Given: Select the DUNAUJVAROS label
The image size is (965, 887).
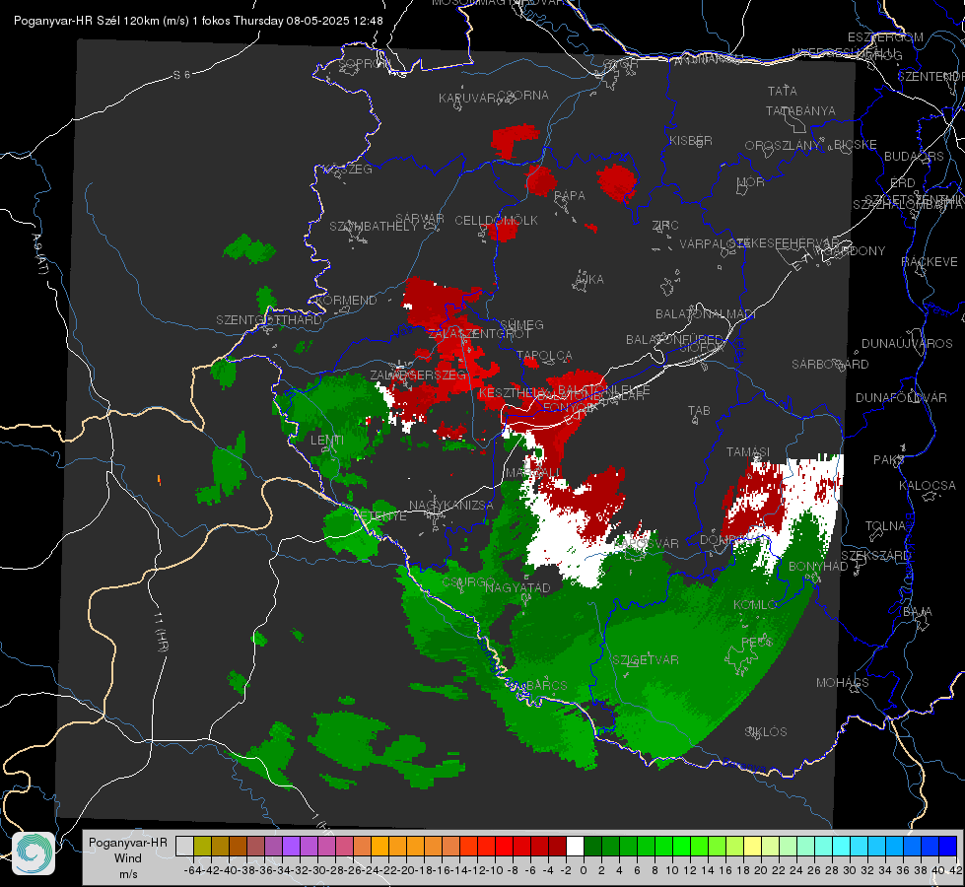Looking at the screenshot, I should [x=907, y=344].
